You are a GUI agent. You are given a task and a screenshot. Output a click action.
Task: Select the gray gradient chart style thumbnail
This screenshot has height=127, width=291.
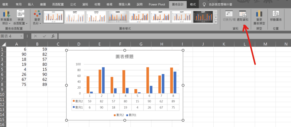pos(117,17)
